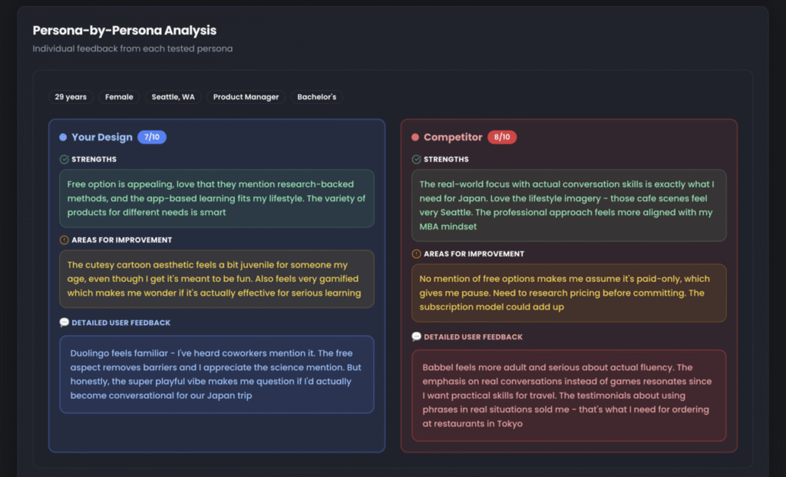Click the red dot beside Competitor
Image resolution: width=786 pixels, height=477 pixels.
(x=415, y=137)
